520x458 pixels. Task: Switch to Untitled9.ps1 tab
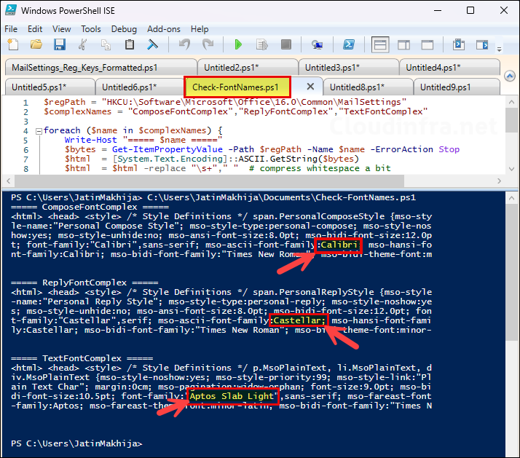coord(457,87)
